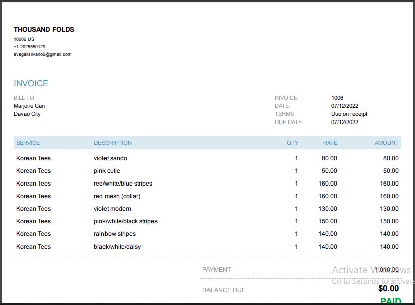415x305 pixels.
Task: Click quantity 1 in rainbow stripes row
Action: [296, 234]
